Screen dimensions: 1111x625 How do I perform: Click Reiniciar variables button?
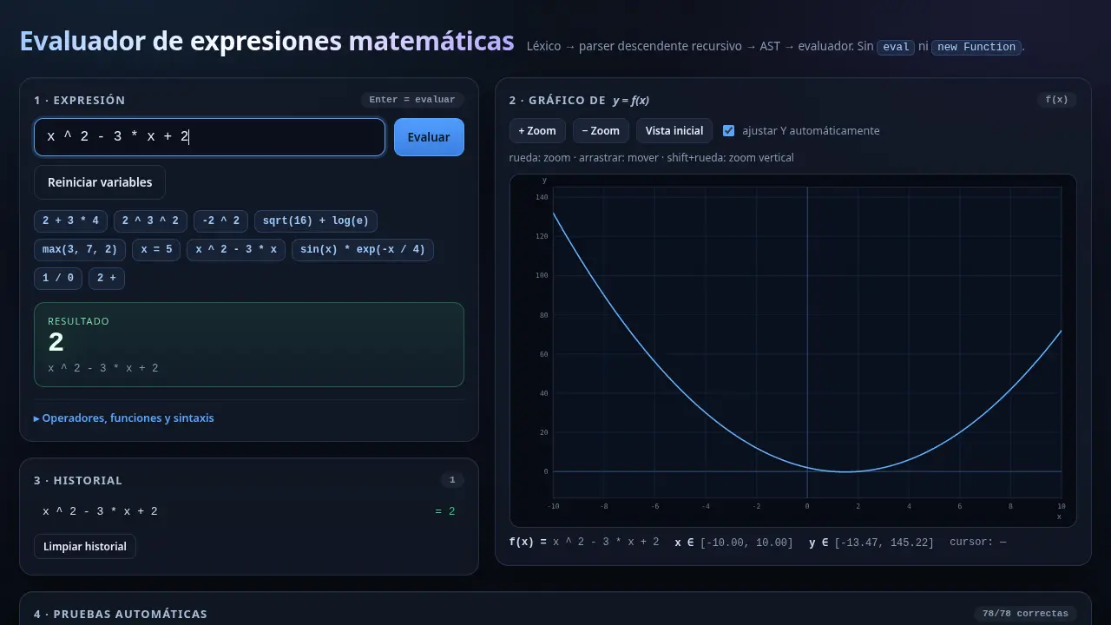click(x=100, y=182)
